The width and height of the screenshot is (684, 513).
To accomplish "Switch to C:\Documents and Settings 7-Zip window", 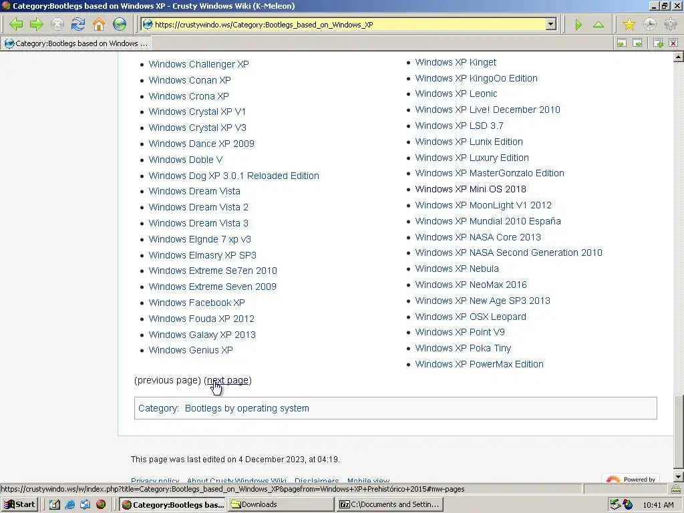I will pyautogui.click(x=389, y=505).
